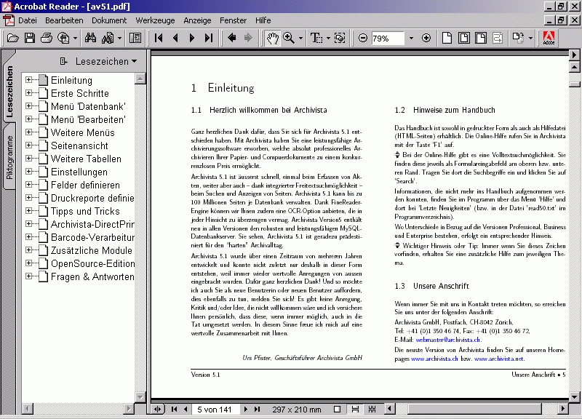Set Fit Width page view

(481, 38)
